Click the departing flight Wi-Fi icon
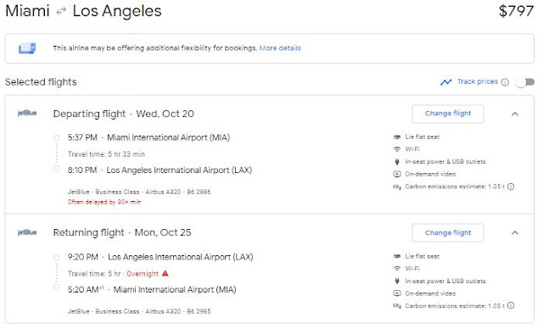 397,149
